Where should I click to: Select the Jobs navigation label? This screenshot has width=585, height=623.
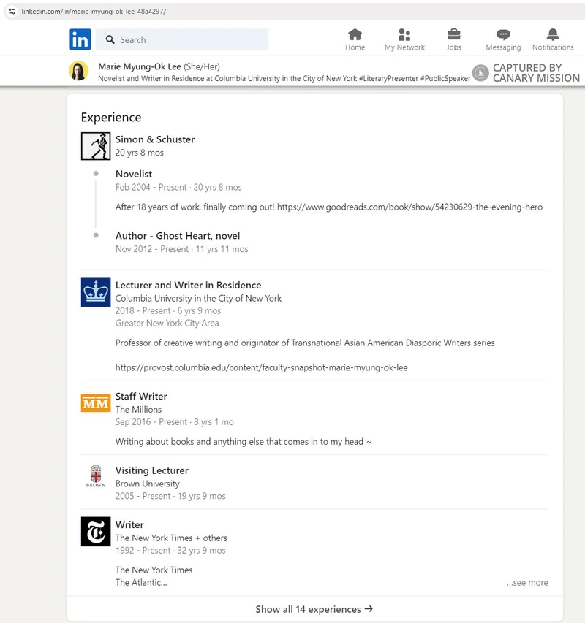pyautogui.click(x=453, y=47)
